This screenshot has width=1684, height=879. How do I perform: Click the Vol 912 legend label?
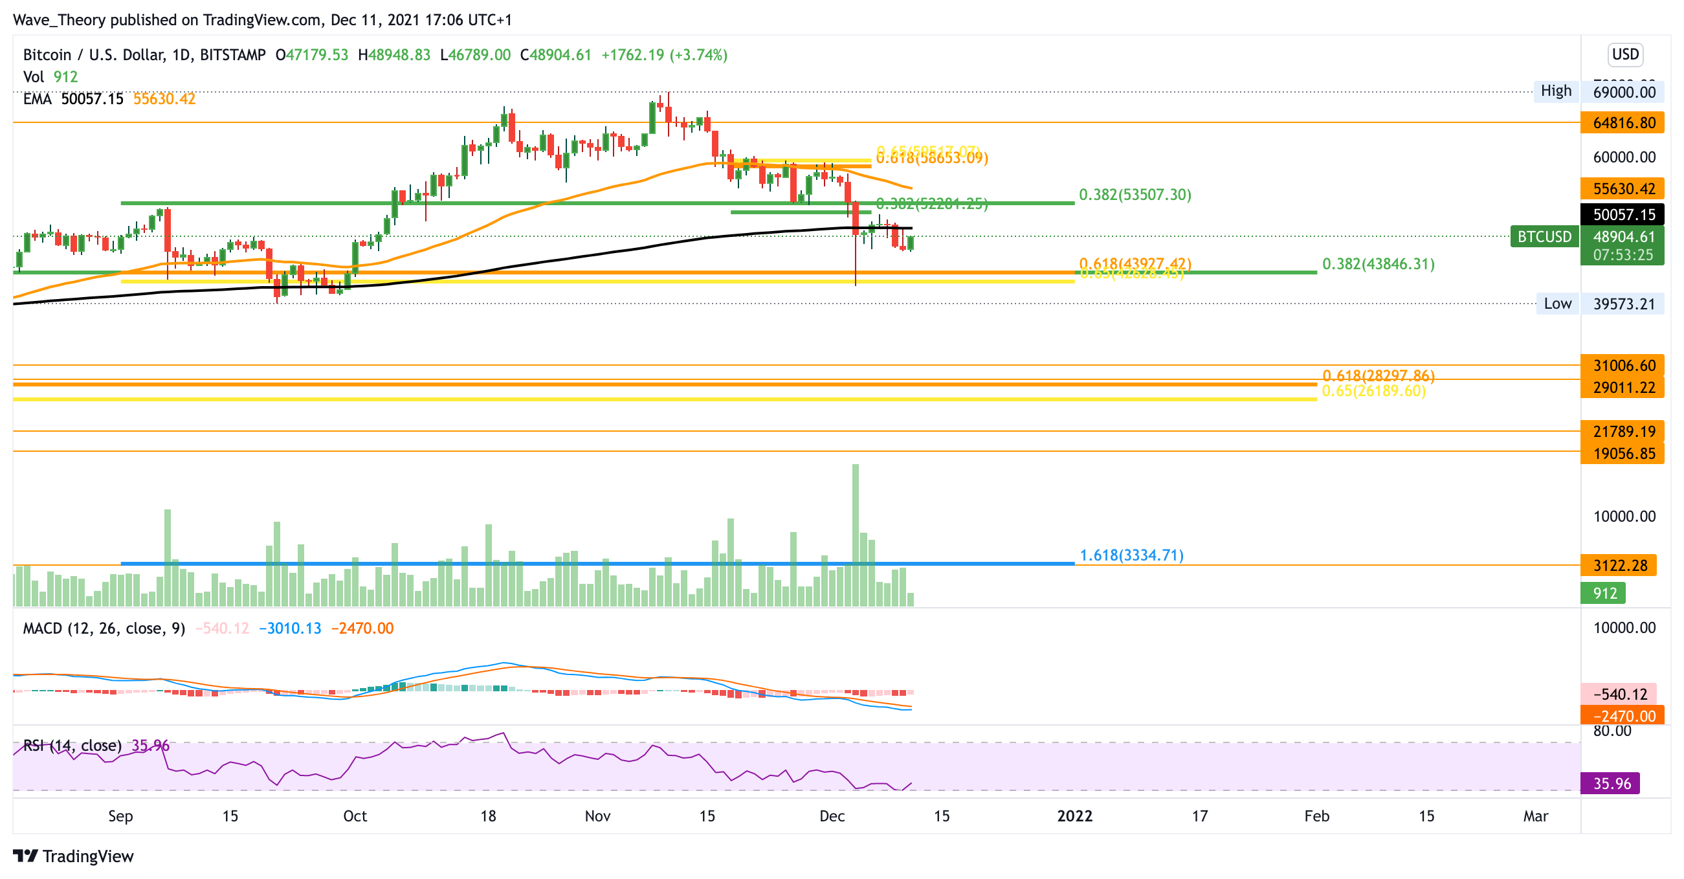click(50, 77)
